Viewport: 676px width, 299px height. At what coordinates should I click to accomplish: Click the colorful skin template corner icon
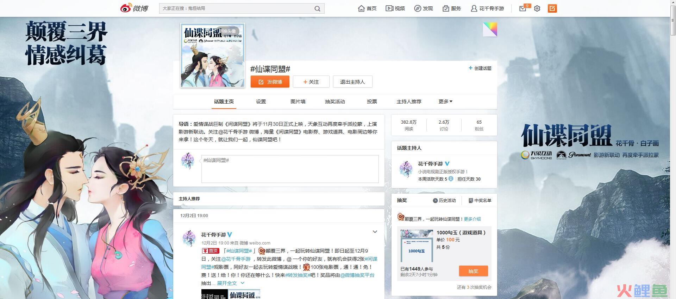490,30
